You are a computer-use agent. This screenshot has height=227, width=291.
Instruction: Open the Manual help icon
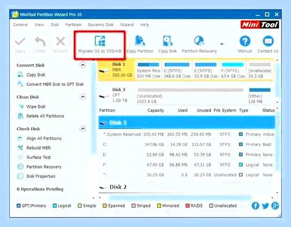(245, 41)
